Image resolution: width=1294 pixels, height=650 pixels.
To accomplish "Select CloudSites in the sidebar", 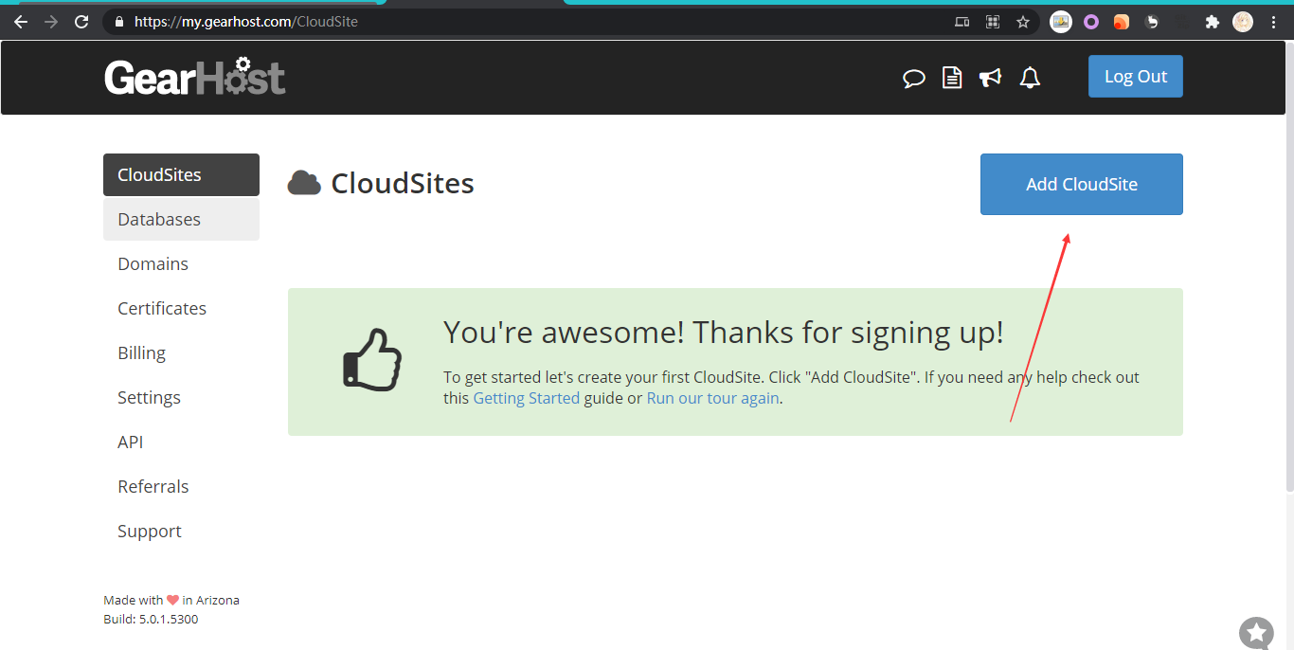I will [x=181, y=175].
